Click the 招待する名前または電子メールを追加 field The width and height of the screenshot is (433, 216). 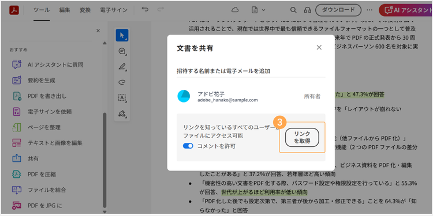click(251, 71)
